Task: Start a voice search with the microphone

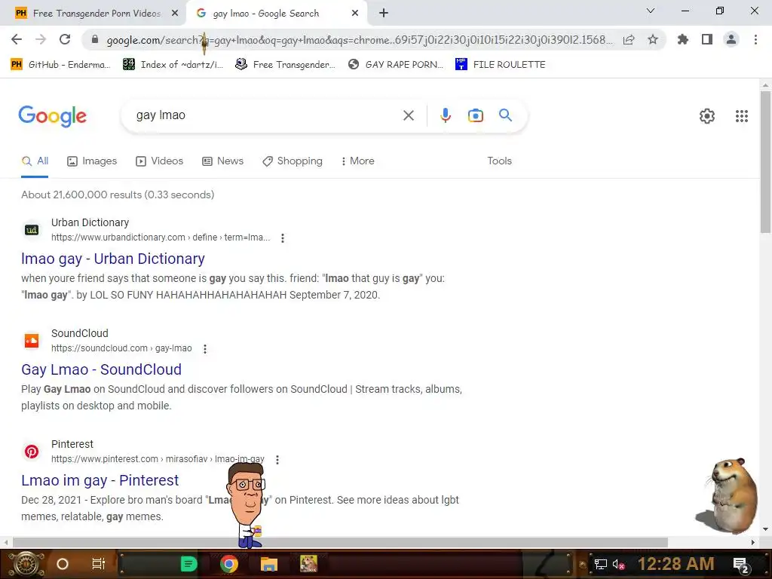Action: (446, 115)
